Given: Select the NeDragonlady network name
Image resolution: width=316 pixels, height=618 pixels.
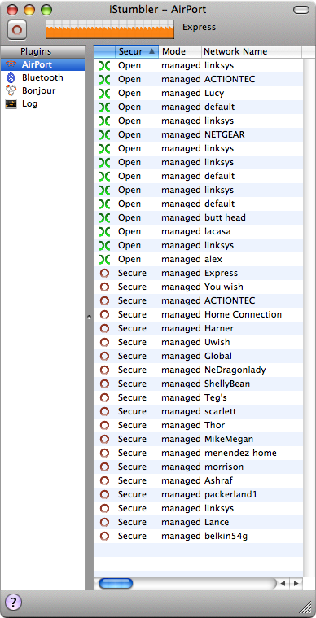Looking at the screenshot, I should [235, 370].
